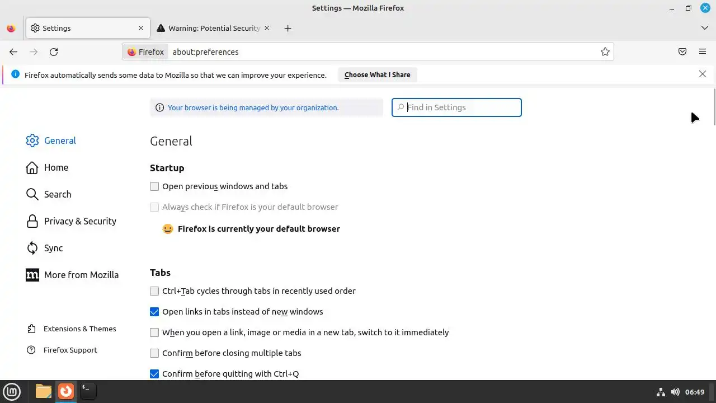Viewport: 716px width, 403px height.
Task: Click the Choose What I Share button
Action: [x=377, y=75]
